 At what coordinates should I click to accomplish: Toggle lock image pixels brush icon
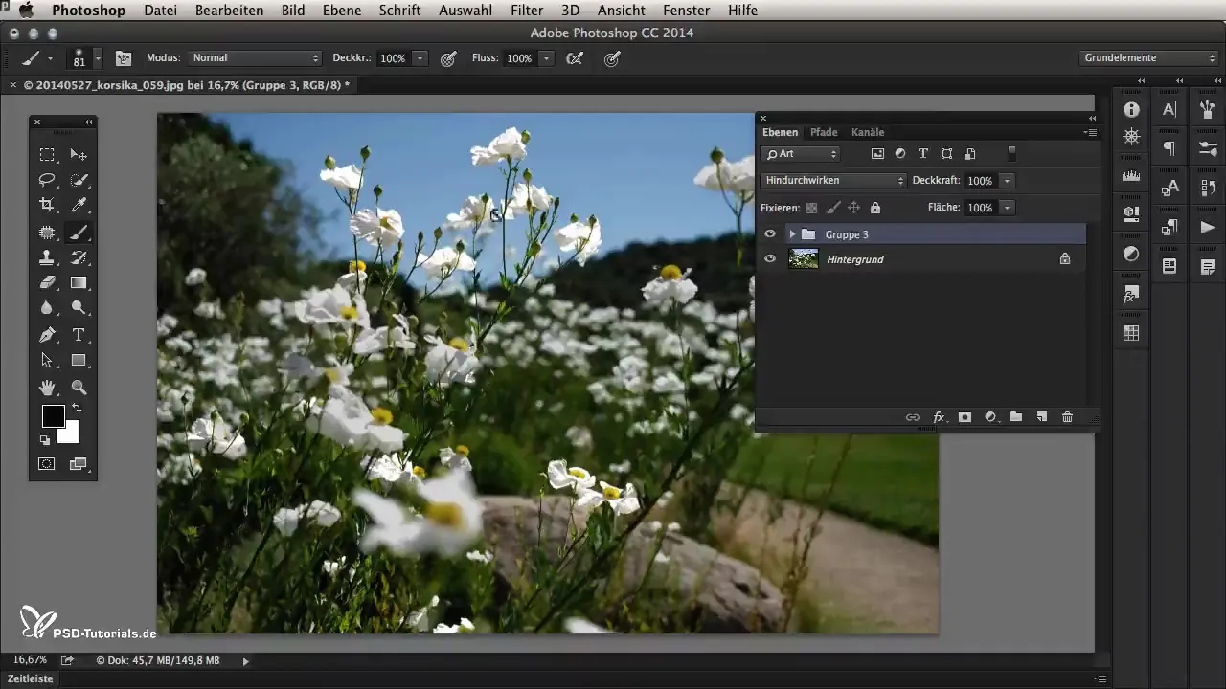click(832, 207)
